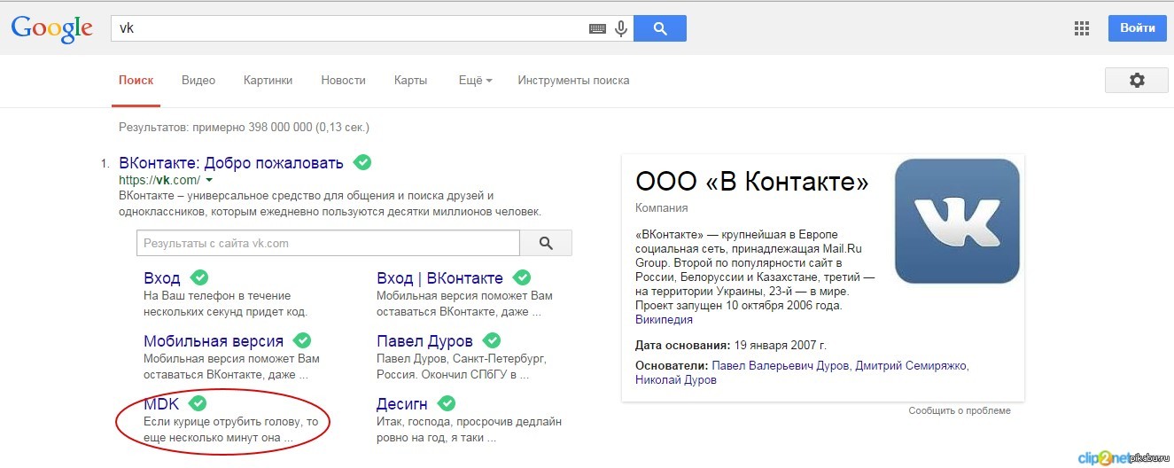Click Сообщить о проблеме link
The image size is (1174, 468).
pos(959,410)
